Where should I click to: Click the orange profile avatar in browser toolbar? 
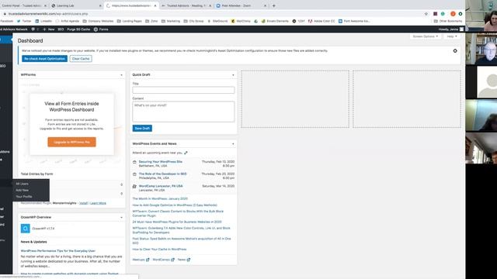[x=453, y=14]
